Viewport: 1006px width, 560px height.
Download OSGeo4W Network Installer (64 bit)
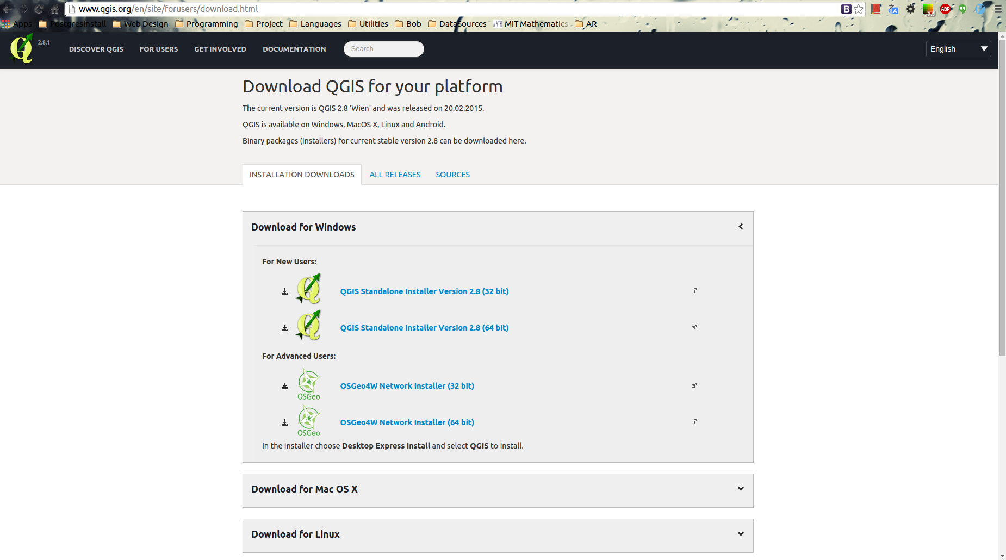point(407,422)
